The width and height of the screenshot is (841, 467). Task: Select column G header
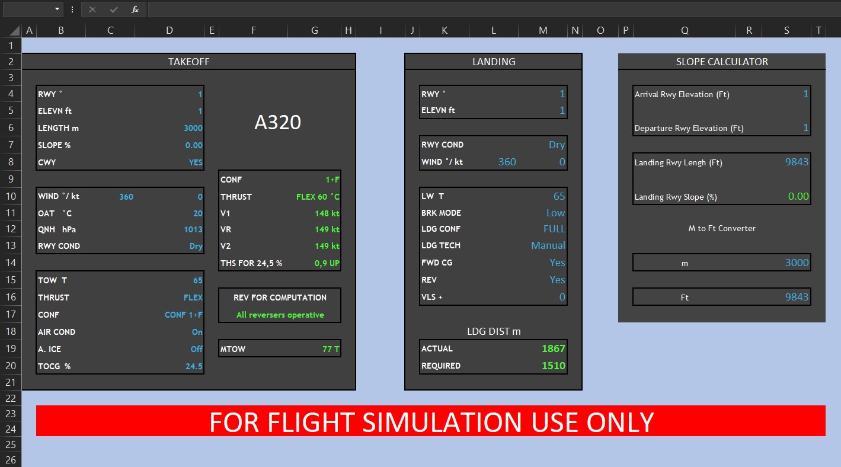click(x=315, y=31)
